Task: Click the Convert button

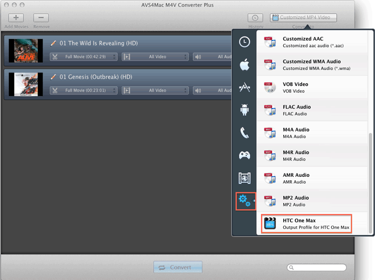Action: click(x=178, y=267)
